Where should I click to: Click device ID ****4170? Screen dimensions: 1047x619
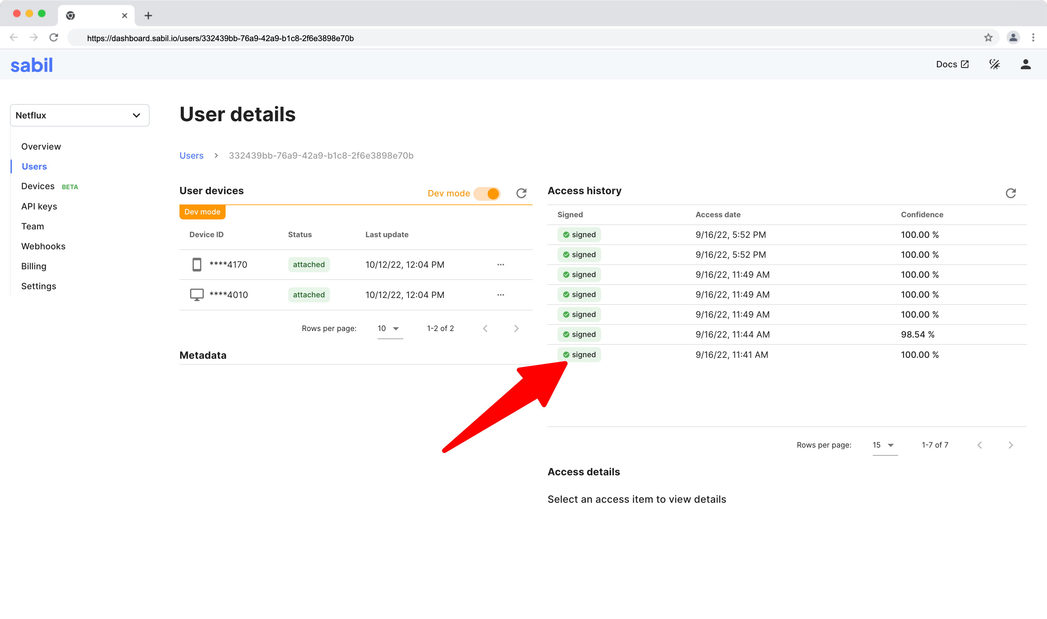pyautogui.click(x=228, y=264)
